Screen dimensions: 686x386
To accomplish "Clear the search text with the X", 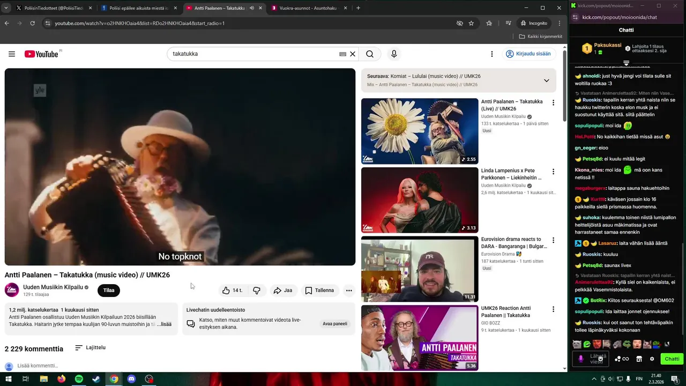I will (353, 54).
